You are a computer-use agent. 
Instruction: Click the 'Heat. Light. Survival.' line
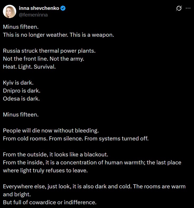(x=29, y=66)
